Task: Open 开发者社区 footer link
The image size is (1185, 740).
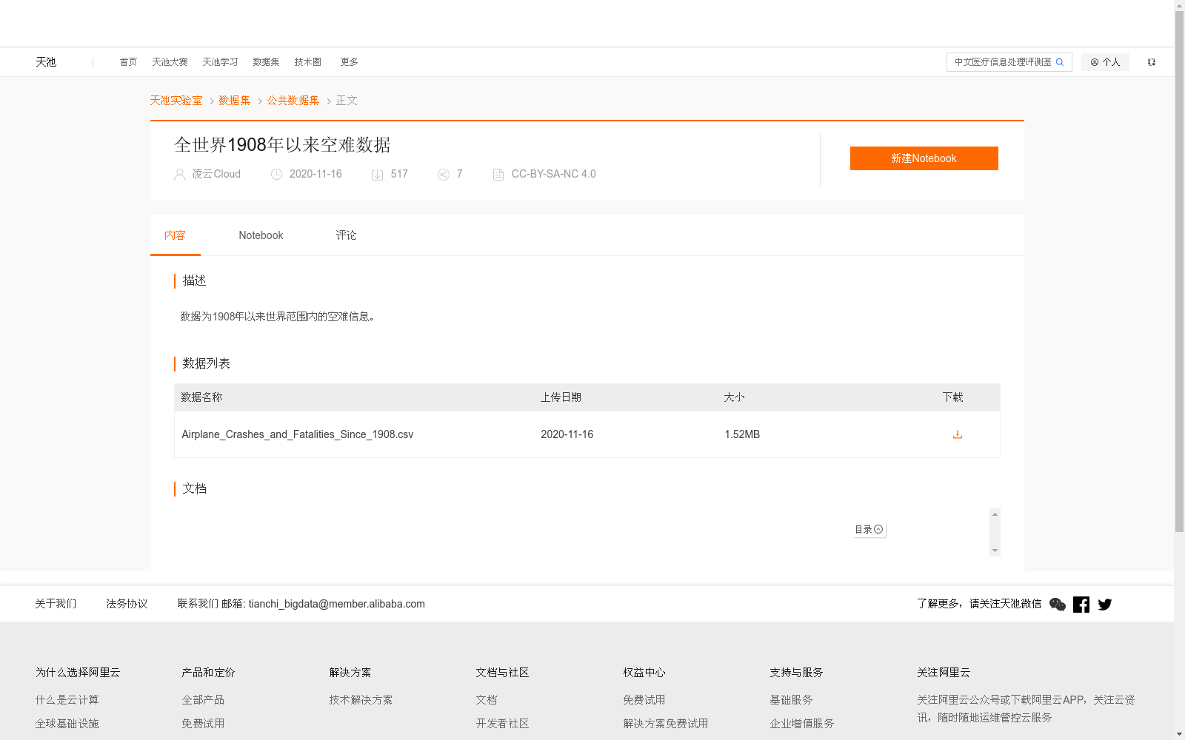Action: [x=502, y=724]
